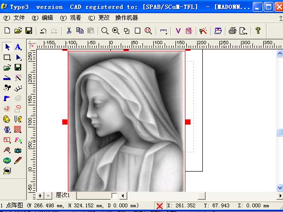
Task: Open the measuring ruler tool
Action: pyautogui.click(x=164, y=31)
